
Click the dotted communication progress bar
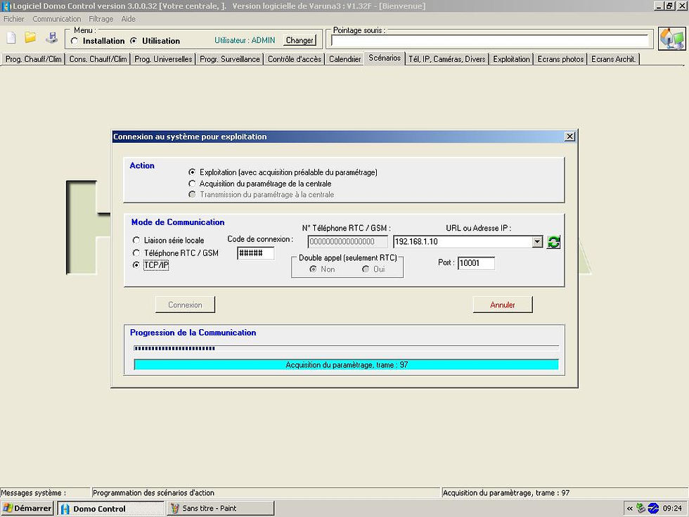pos(346,348)
